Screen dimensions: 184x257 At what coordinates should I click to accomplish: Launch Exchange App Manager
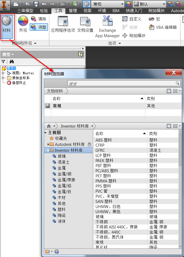[107, 26]
